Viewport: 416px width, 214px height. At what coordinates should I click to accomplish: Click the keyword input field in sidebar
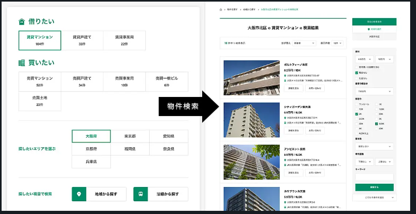[x=375, y=177]
